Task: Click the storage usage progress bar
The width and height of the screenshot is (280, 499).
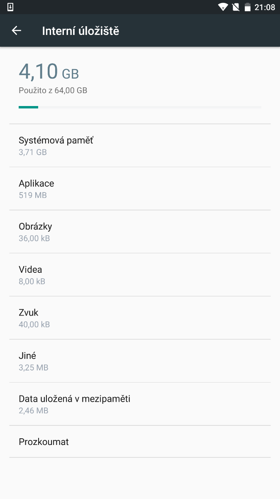Action: point(140,107)
